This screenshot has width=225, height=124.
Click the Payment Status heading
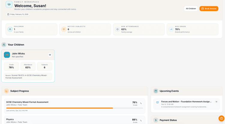pyautogui.click(x=168, y=120)
